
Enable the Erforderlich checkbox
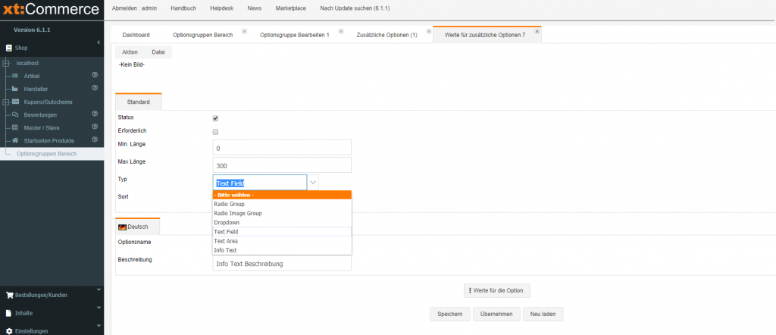pos(216,132)
